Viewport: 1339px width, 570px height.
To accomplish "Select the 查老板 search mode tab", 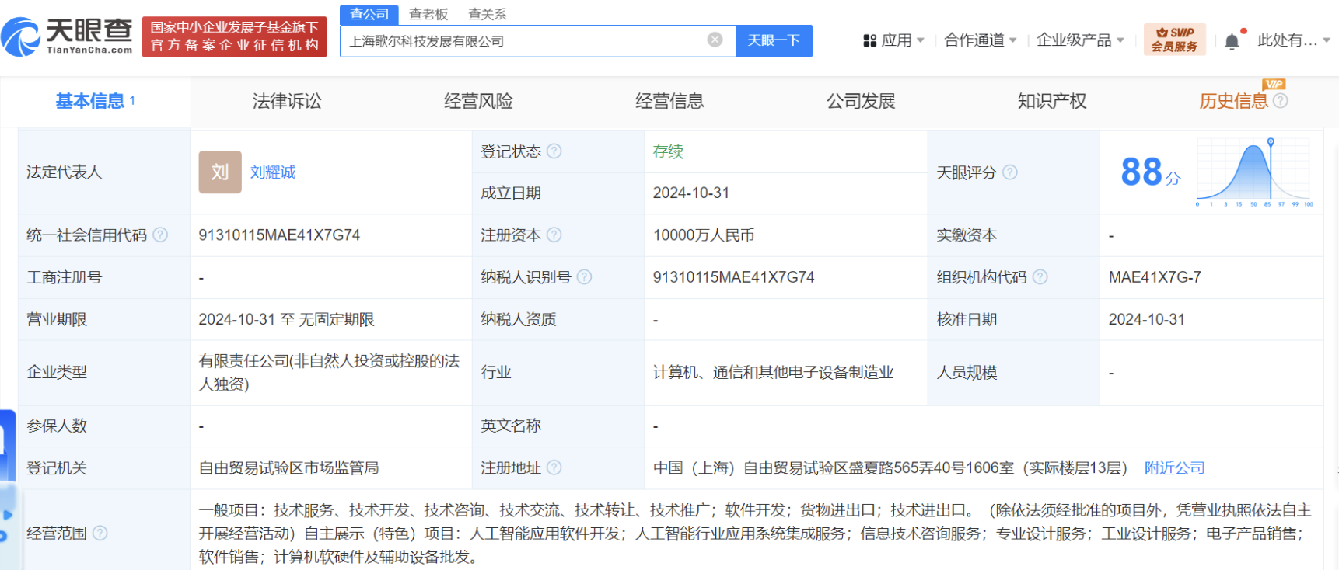I will pos(428,14).
